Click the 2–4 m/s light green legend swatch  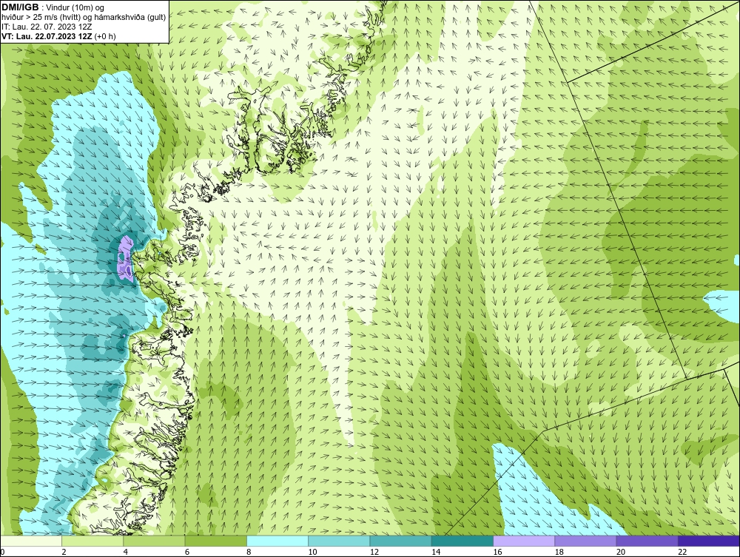coord(92,541)
